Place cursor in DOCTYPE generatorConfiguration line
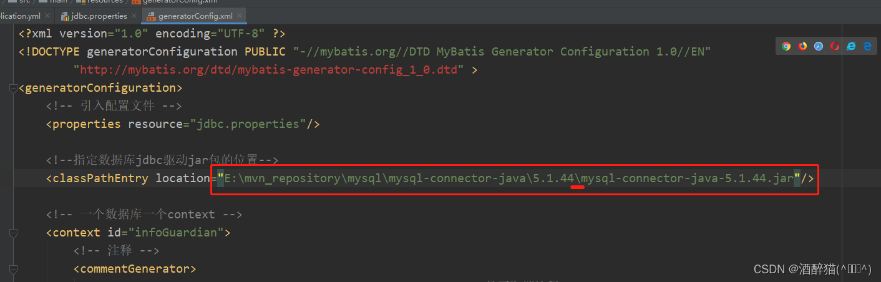 (x=365, y=52)
